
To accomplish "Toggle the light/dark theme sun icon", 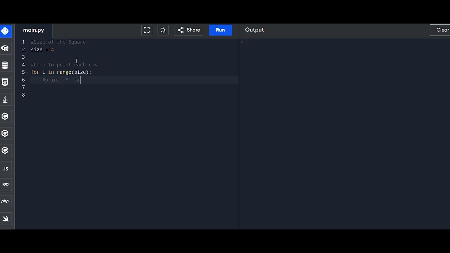I will pyautogui.click(x=163, y=30).
